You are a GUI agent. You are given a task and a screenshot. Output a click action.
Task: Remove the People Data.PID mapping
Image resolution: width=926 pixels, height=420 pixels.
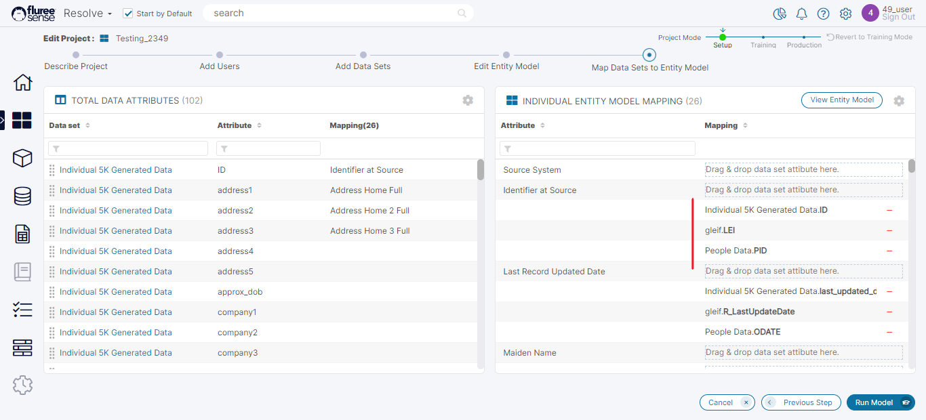889,251
